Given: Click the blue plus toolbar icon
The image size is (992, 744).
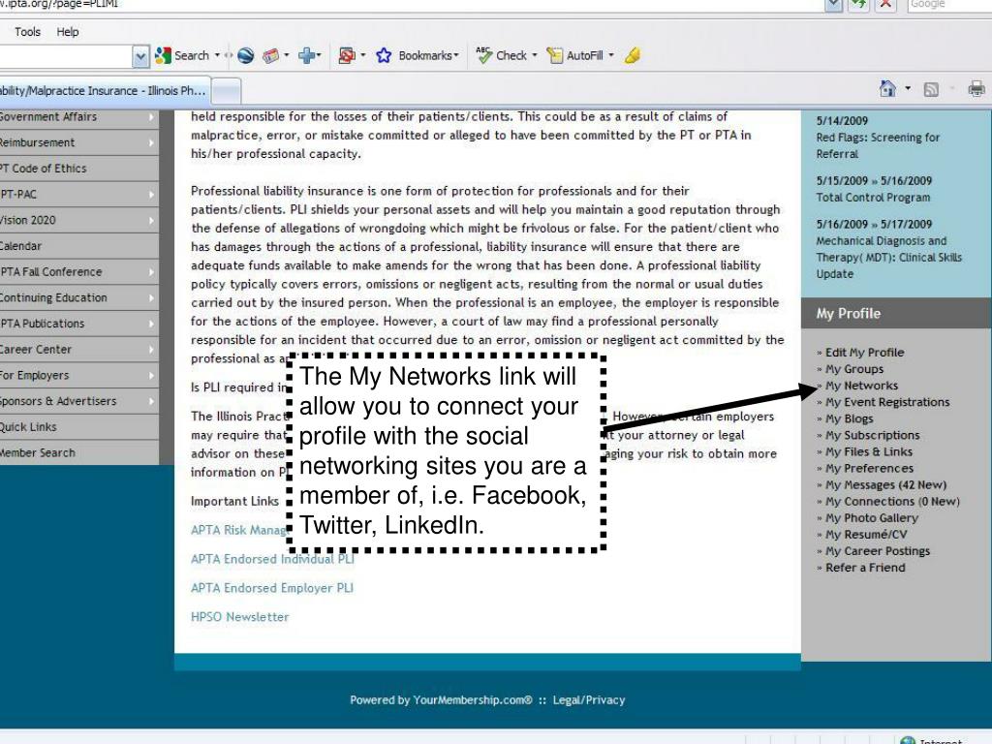Looking at the screenshot, I should [x=307, y=55].
